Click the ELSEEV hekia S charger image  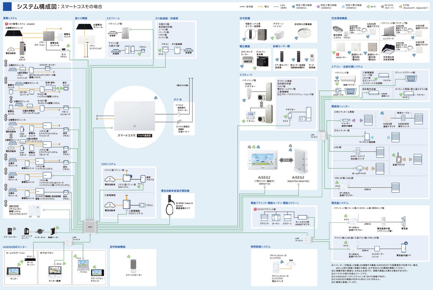pyautogui.click(x=169, y=205)
